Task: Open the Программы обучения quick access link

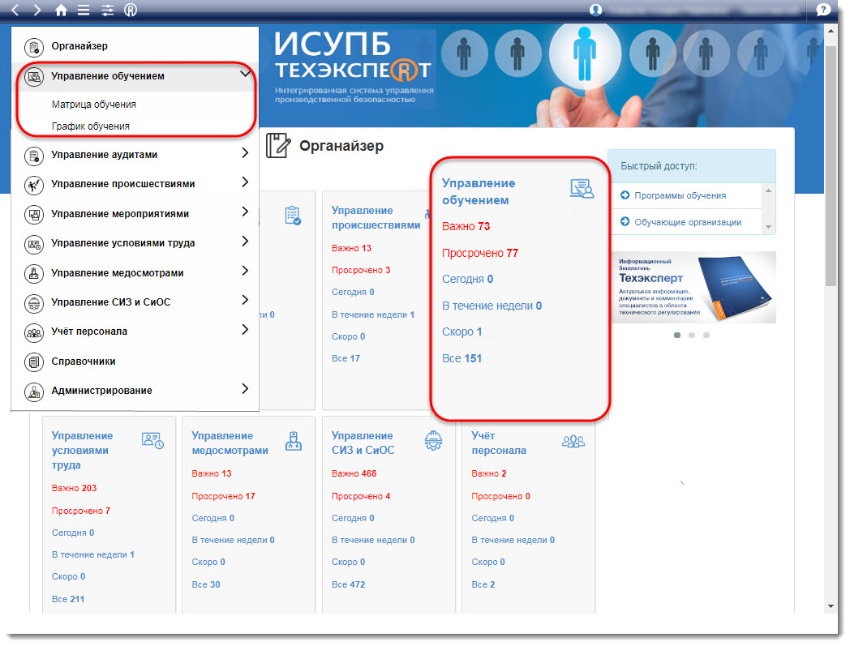Action: (680, 195)
